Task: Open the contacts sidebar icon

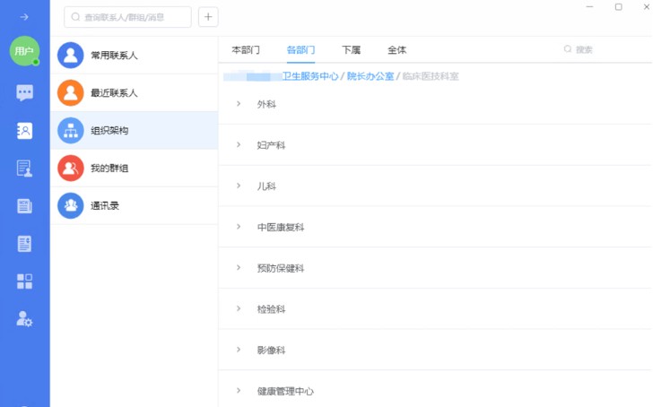Action: tap(24, 131)
